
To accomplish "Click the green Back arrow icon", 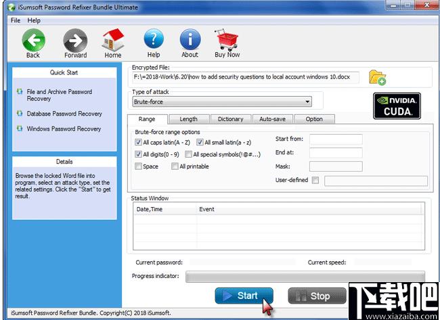I will [x=33, y=40].
